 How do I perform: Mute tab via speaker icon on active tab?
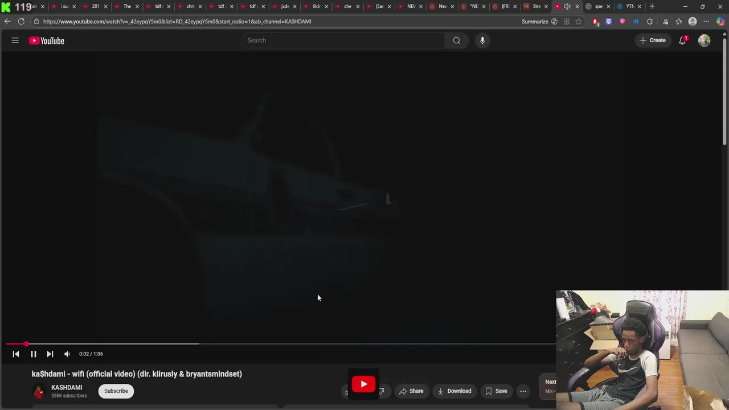click(567, 6)
